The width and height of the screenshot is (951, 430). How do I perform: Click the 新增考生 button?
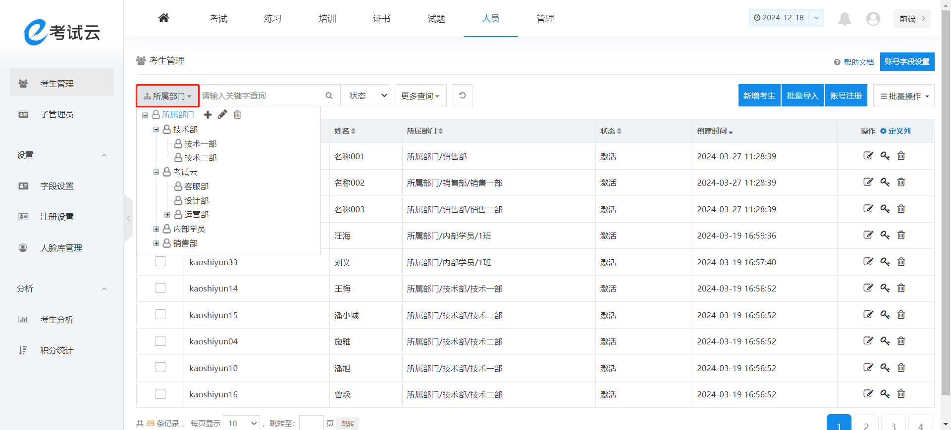759,96
